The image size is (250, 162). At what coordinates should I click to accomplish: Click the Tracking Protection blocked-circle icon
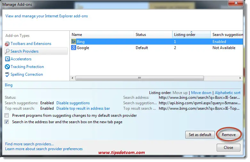pyautogui.click(x=7, y=67)
